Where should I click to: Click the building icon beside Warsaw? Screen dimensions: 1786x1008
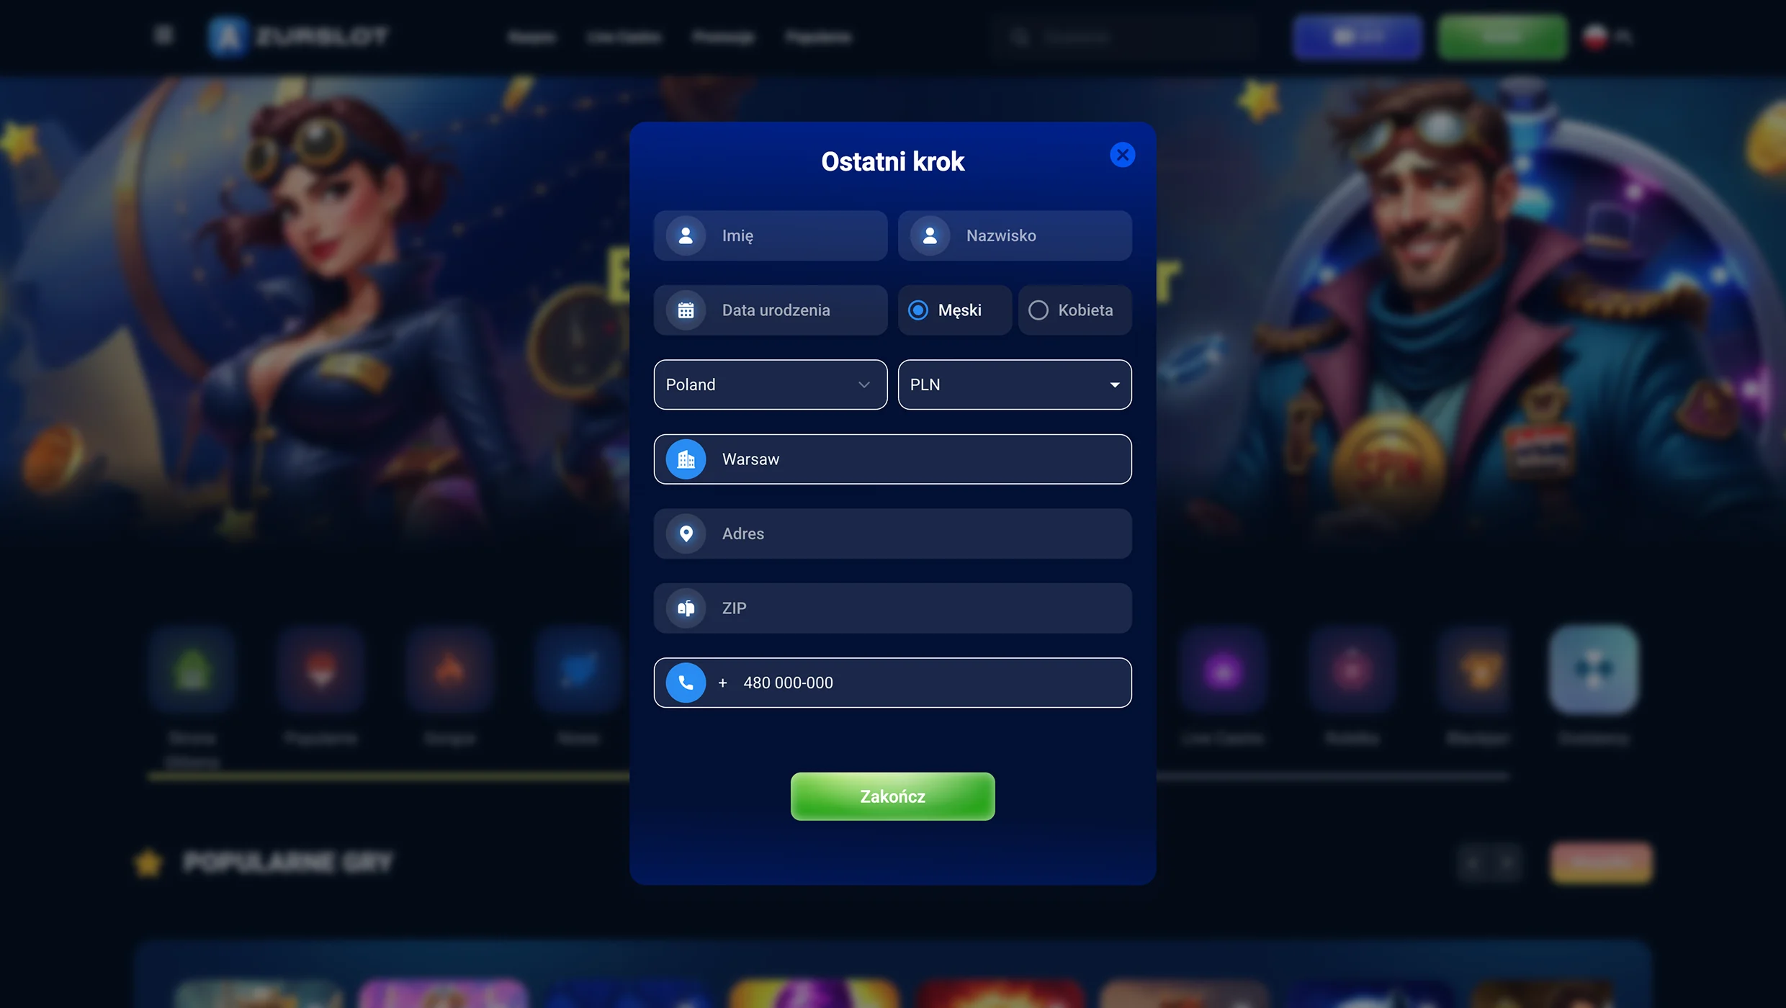coord(686,459)
